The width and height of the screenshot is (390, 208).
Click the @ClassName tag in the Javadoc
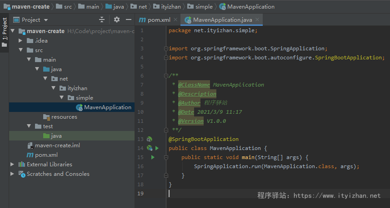194,85
